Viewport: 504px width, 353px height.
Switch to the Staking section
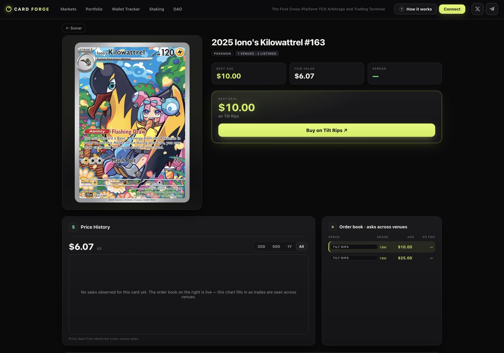(157, 9)
